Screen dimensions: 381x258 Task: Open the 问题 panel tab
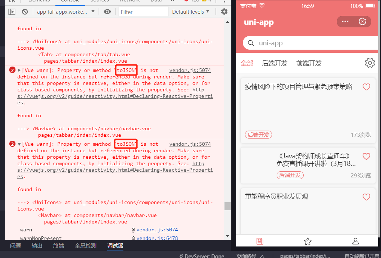15,246
